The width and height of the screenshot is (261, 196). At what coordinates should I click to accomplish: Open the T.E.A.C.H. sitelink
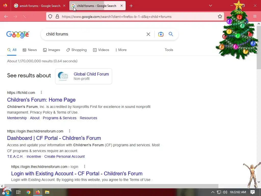click(15, 156)
